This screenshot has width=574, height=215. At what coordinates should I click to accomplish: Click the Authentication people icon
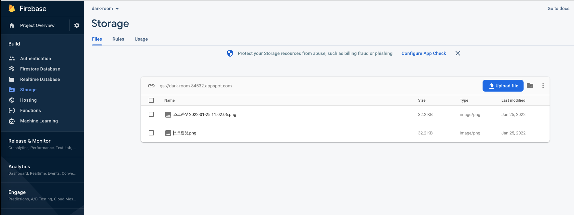12,58
